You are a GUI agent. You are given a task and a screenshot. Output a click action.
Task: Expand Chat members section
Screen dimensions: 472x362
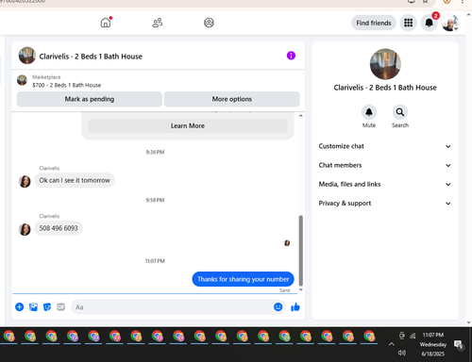pos(385,165)
